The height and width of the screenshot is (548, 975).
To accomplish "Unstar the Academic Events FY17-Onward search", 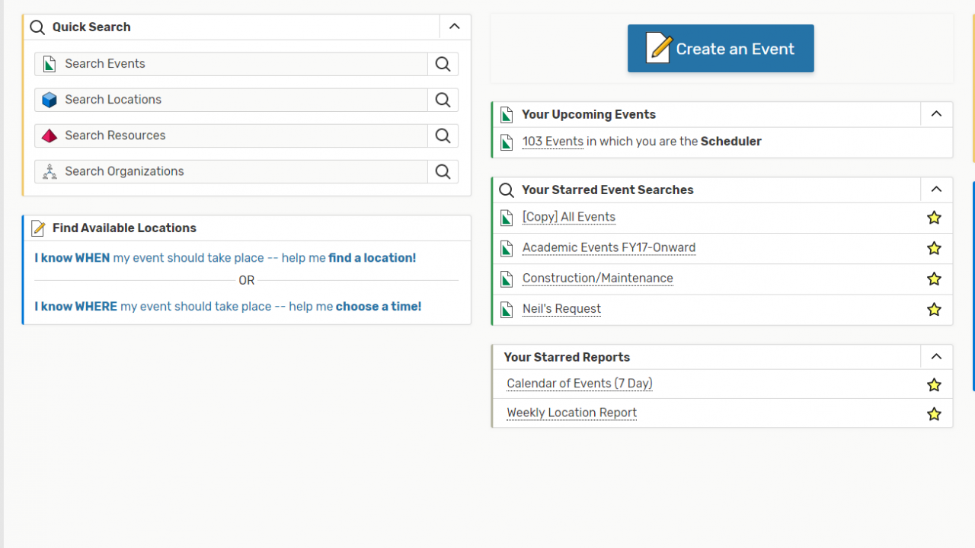I will tap(934, 248).
